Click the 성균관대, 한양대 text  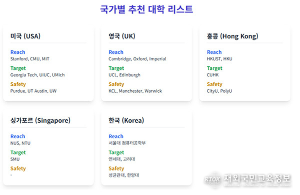point(124,175)
